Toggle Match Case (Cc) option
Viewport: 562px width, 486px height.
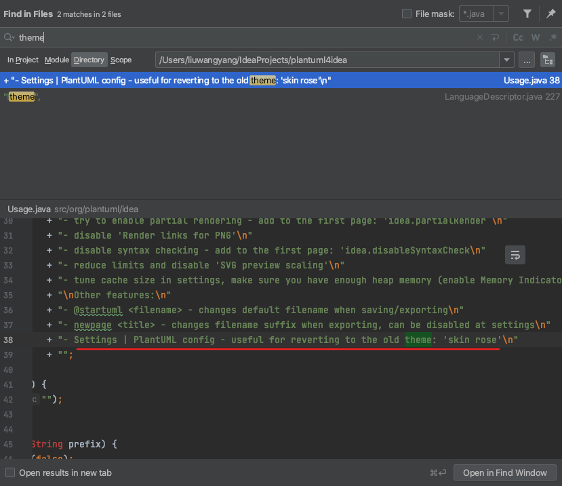pos(518,38)
